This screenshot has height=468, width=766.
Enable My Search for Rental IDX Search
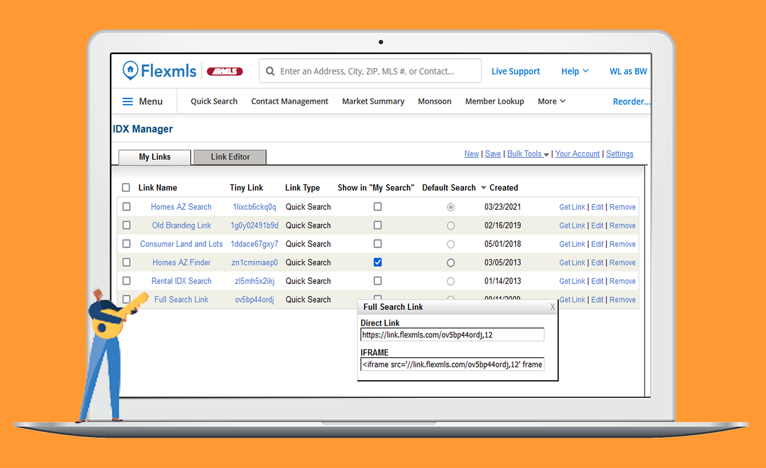[x=378, y=281]
